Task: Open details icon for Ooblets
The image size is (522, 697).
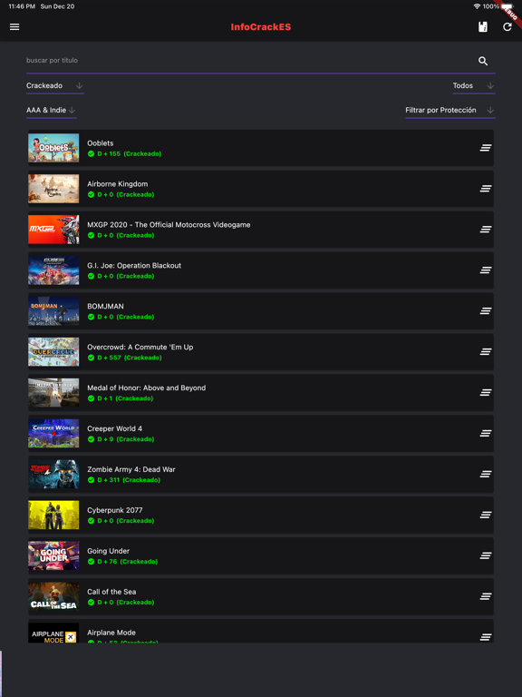Action: click(486, 148)
